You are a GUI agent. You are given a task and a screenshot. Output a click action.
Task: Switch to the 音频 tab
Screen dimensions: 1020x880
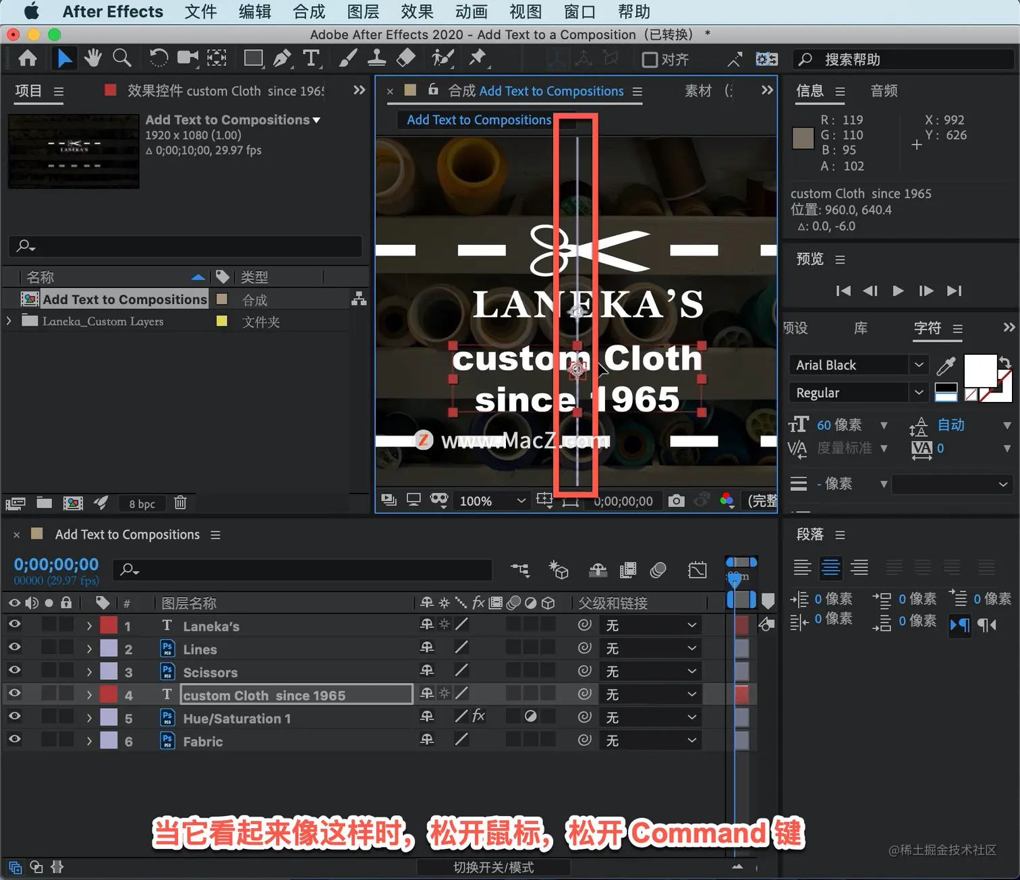point(884,91)
